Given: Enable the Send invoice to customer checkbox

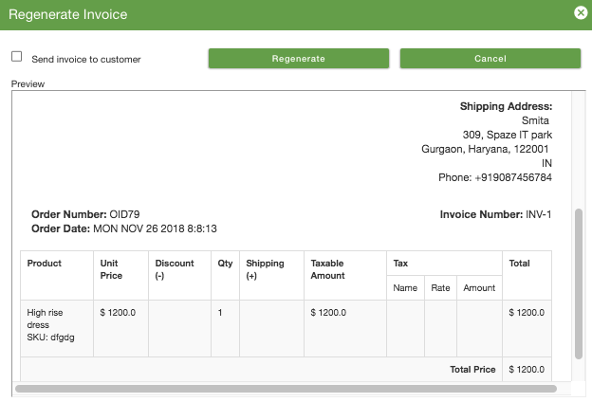Looking at the screenshot, I should [x=17, y=57].
